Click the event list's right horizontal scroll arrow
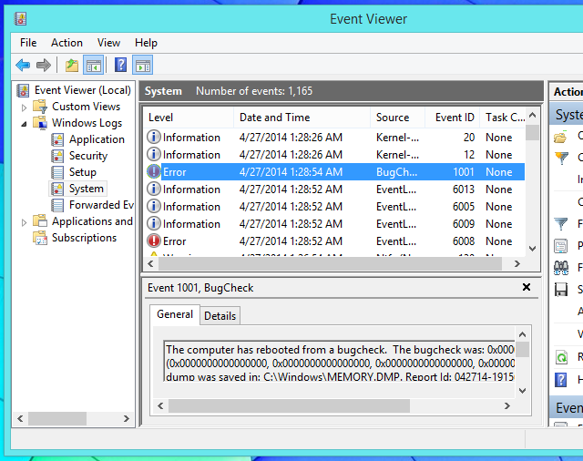583x461 pixels. (x=517, y=264)
